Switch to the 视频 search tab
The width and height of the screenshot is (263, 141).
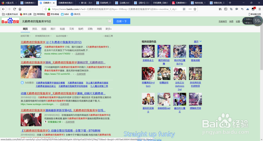(44, 29)
